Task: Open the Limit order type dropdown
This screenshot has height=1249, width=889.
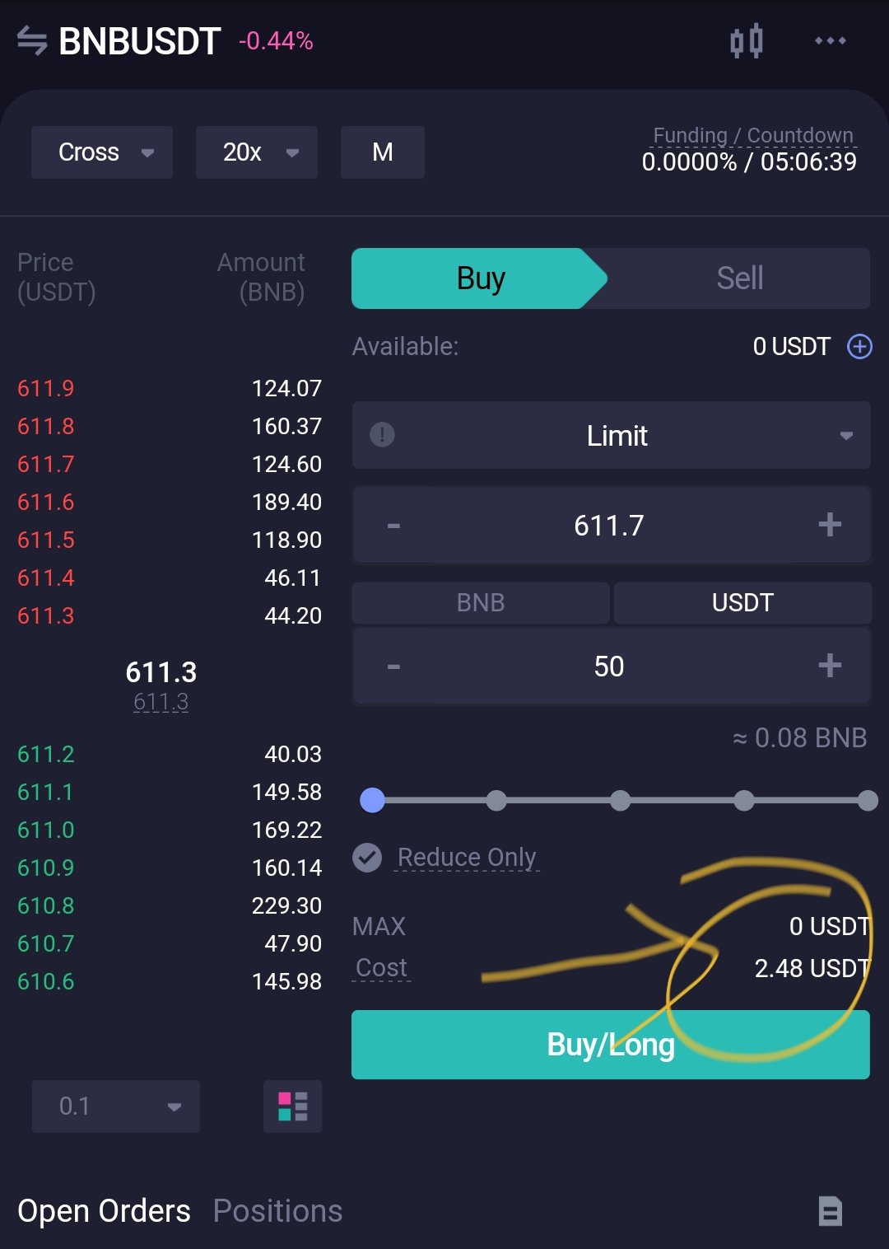Action: (x=617, y=435)
